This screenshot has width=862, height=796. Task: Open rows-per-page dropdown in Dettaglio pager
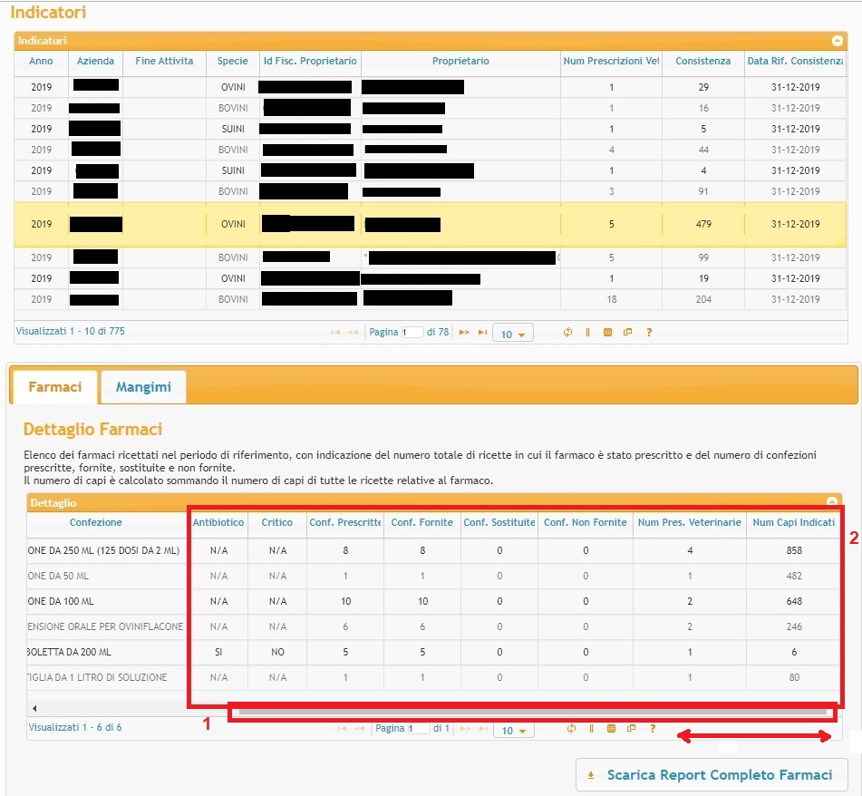tap(513, 730)
